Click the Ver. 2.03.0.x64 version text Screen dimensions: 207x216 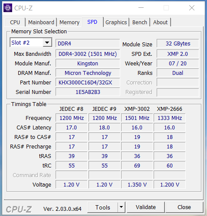pyautogui.click(x=62, y=209)
